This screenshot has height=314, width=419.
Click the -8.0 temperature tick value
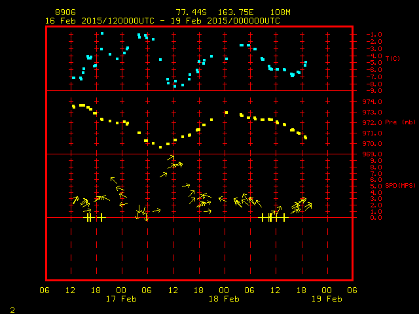pos(374,84)
